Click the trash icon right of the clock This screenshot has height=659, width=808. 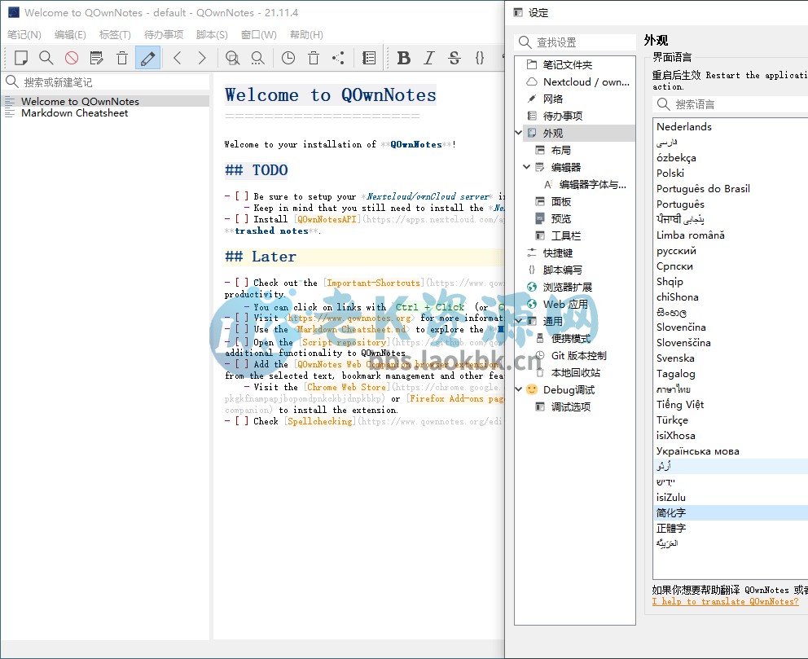(x=314, y=58)
